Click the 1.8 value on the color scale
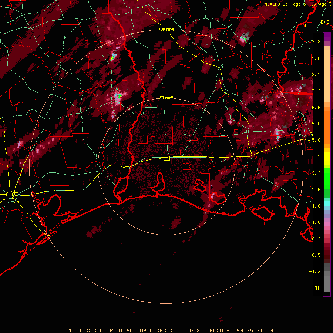This screenshot has height=333, width=333. [316, 206]
